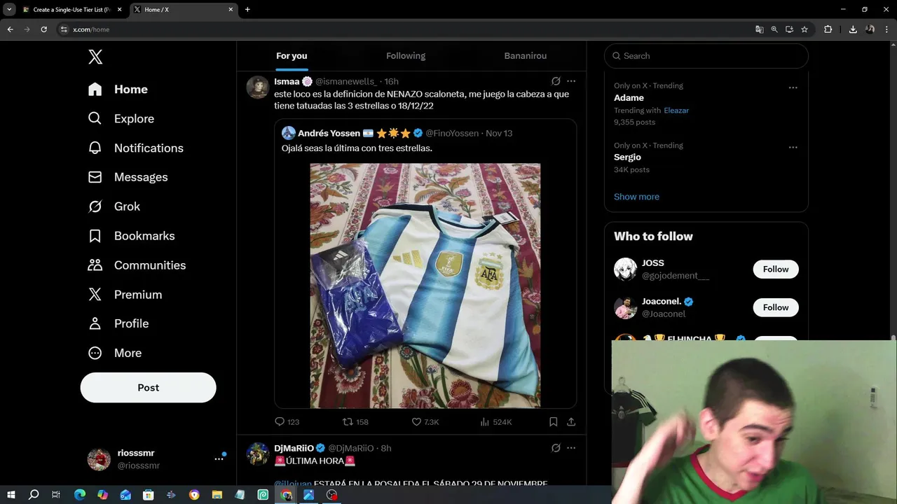View site information icon in address bar
Screen dimensions: 897x504
64,29
